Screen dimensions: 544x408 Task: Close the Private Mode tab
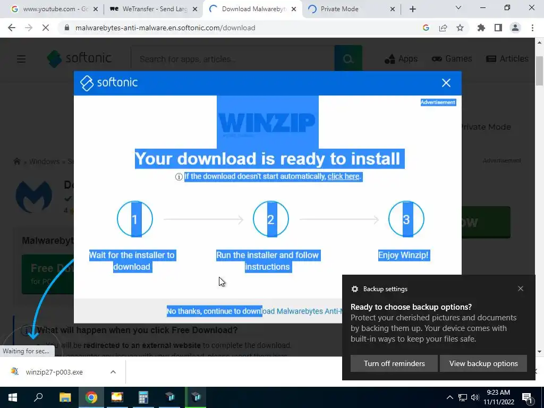393,10
